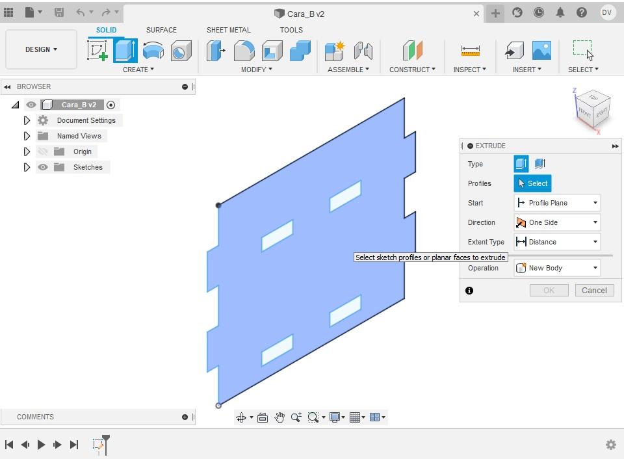Open the Operation New Body dropdown

tap(557, 268)
